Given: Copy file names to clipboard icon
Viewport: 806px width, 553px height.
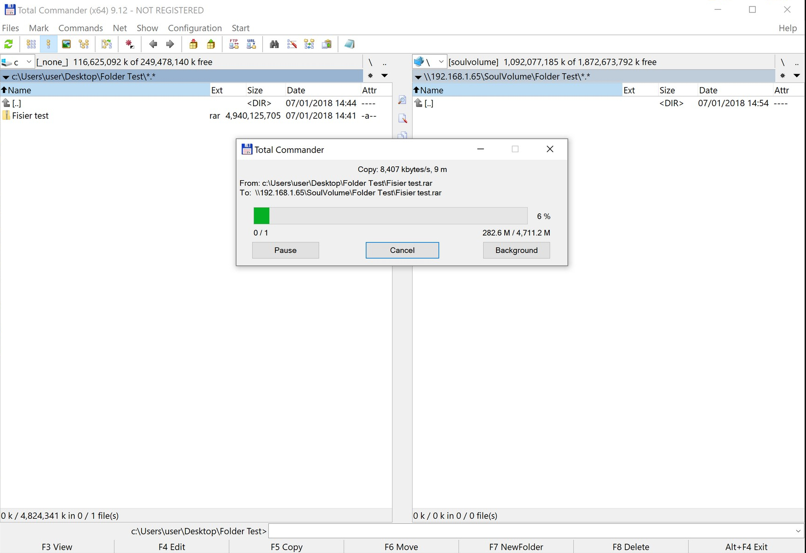Looking at the screenshot, I should coord(327,44).
